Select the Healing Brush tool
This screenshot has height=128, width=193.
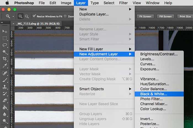pyautogui.click(x=5, y=73)
